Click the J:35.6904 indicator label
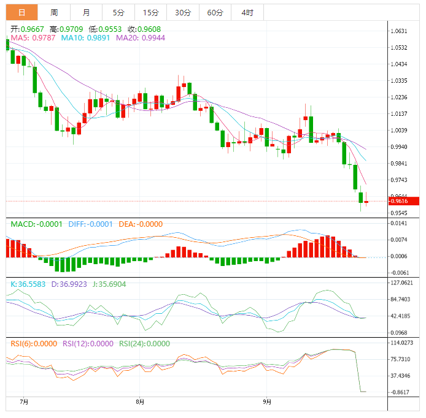This screenshot has width=426, height=418. pos(109,284)
